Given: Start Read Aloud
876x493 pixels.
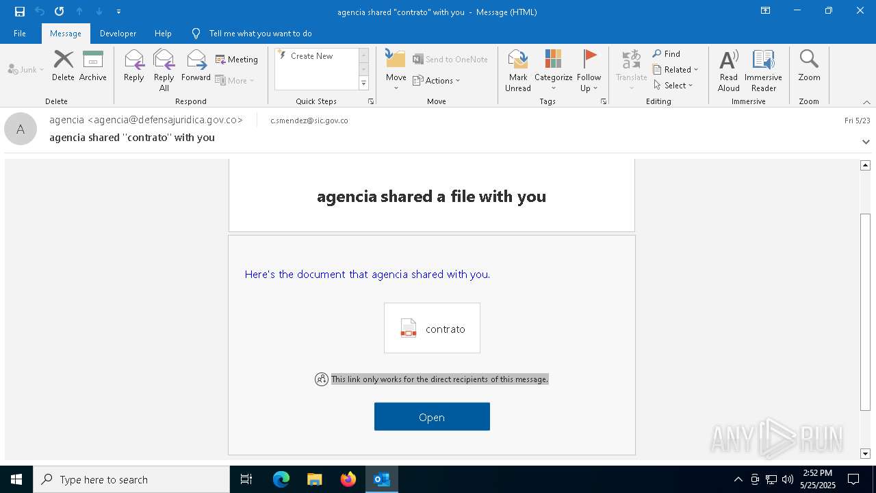Looking at the screenshot, I should (729, 71).
